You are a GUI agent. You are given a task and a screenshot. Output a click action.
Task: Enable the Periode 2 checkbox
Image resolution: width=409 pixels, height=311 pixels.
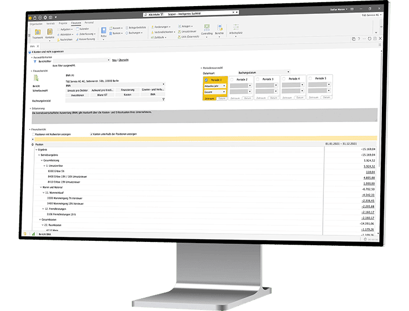[x=232, y=80]
